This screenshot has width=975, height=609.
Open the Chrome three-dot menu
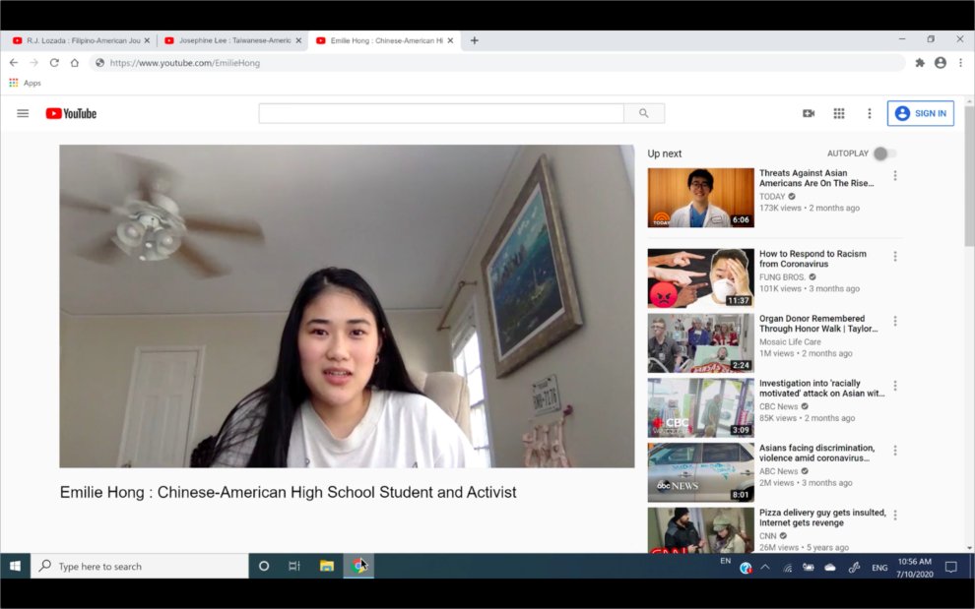[960, 63]
